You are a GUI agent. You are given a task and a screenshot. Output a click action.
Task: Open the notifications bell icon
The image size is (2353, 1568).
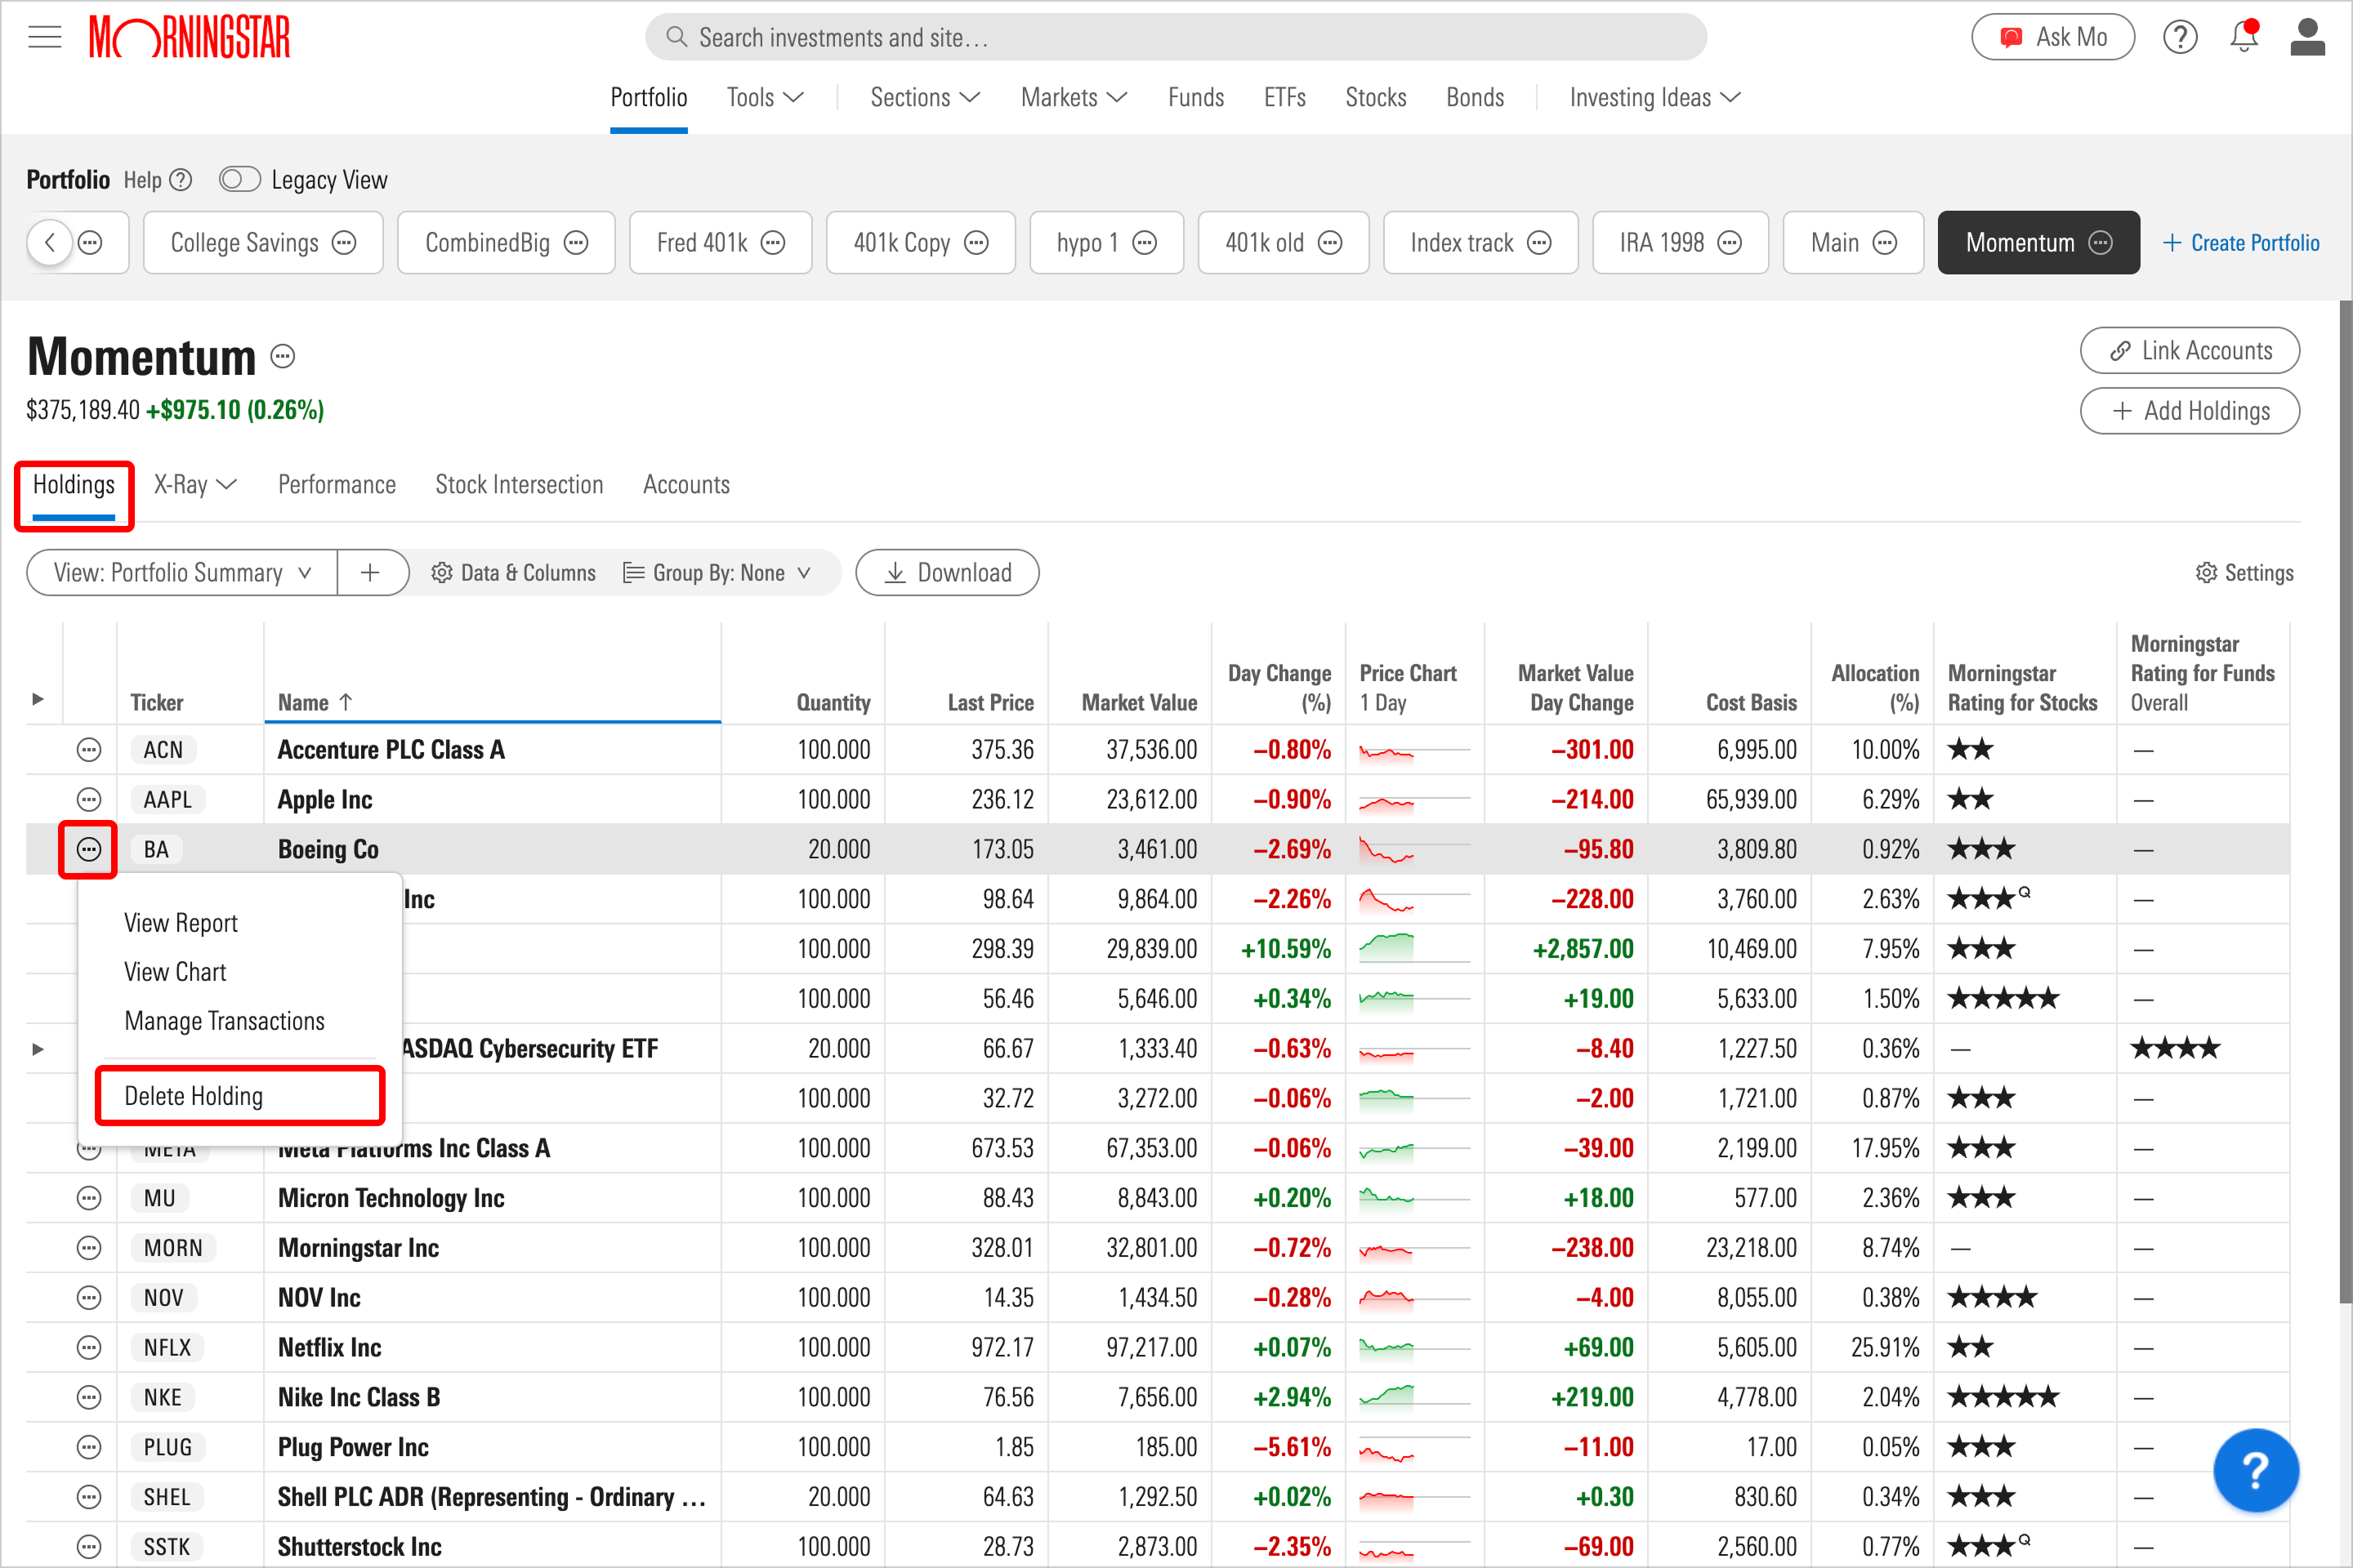[x=2244, y=36]
